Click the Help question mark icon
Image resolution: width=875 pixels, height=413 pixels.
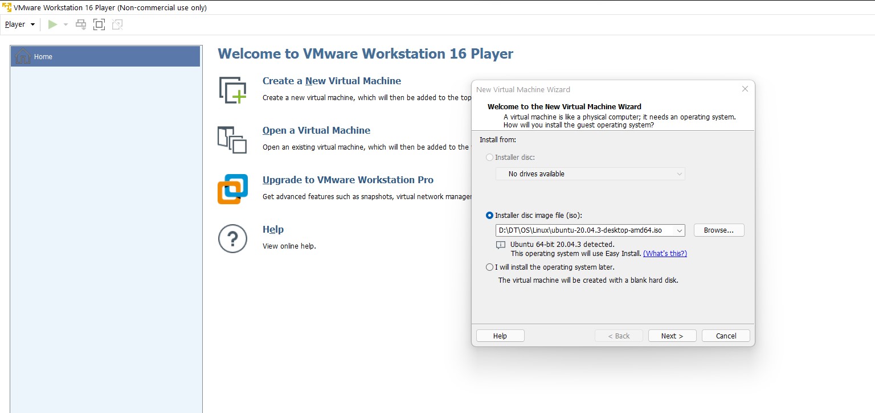tap(232, 238)
